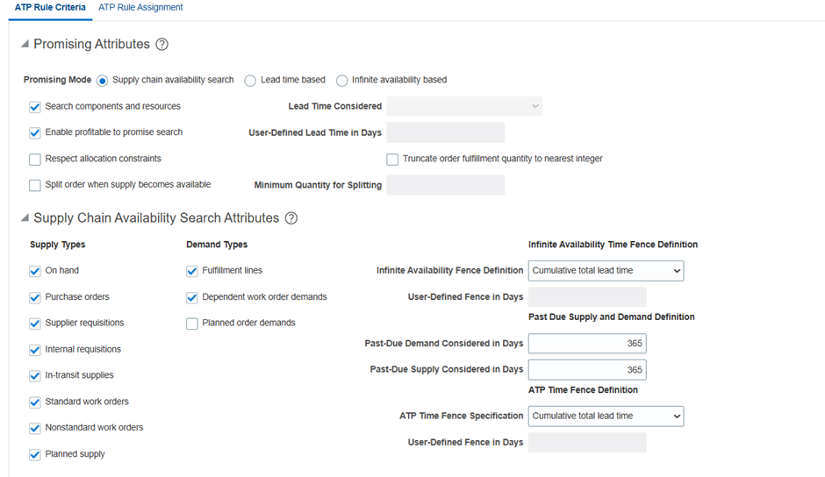Open help for Supply Chain Availability Search Attributes
The image size is (825, 477).
coord(291,218)
